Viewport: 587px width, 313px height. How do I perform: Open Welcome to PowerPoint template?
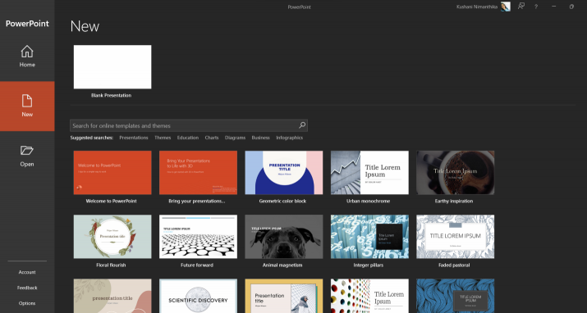[112, 173]
